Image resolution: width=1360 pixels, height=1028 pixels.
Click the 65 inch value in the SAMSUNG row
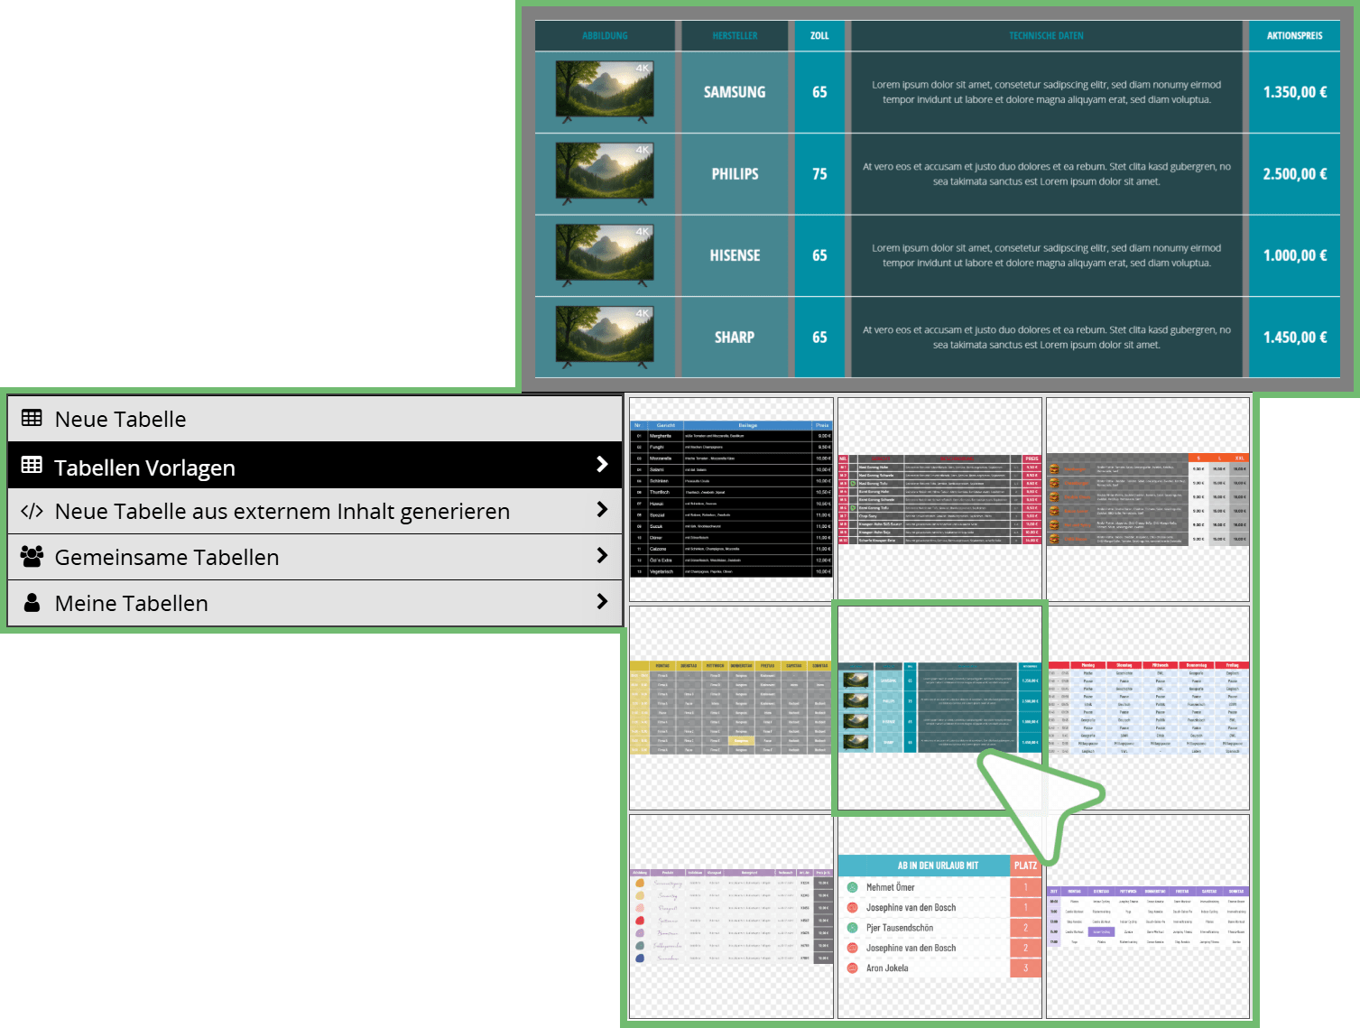[819, 92]
